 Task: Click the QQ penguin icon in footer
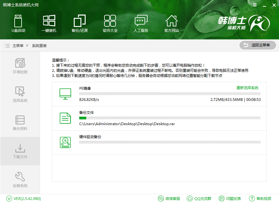pos(190,198)
